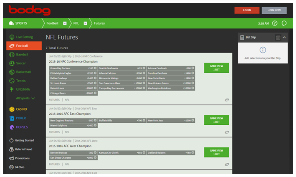
Task: Open the live chat bubble icon
Action: pos(284,23)
